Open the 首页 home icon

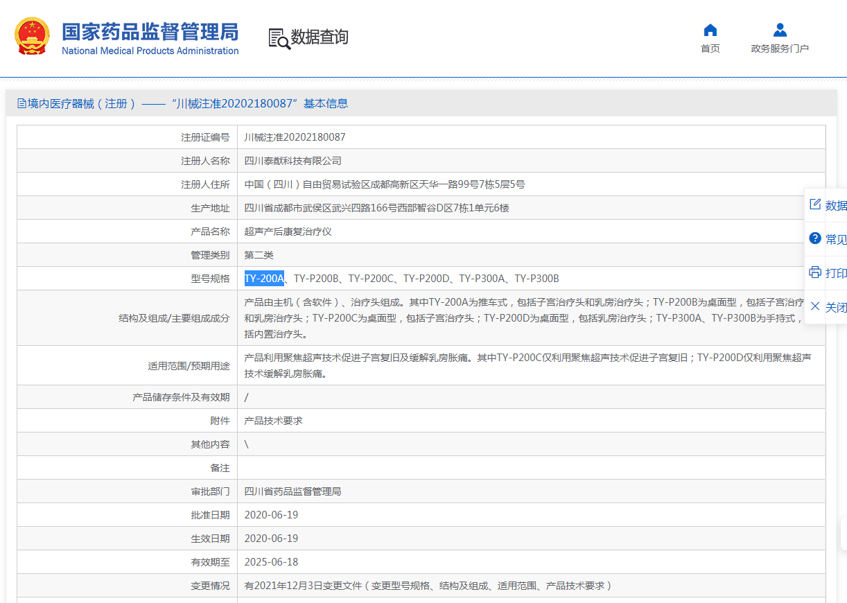(x=710, y=30)
